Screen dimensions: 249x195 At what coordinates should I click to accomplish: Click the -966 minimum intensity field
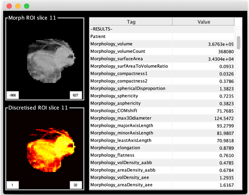12,95
